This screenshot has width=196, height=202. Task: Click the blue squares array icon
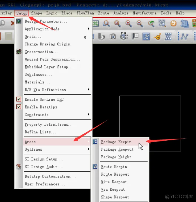[168, 36]
